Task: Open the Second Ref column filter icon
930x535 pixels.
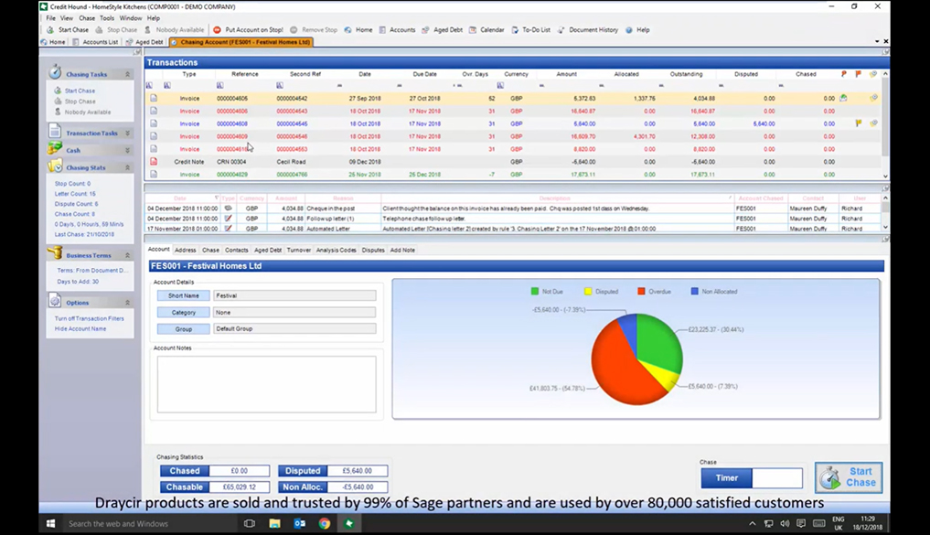Action: [x=279, y=85]
